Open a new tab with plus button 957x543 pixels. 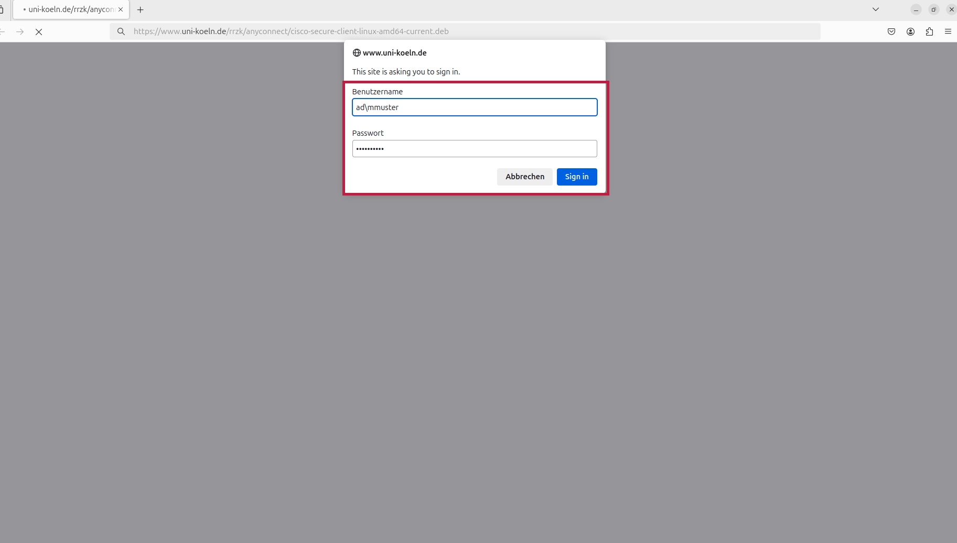coord(140,9)
